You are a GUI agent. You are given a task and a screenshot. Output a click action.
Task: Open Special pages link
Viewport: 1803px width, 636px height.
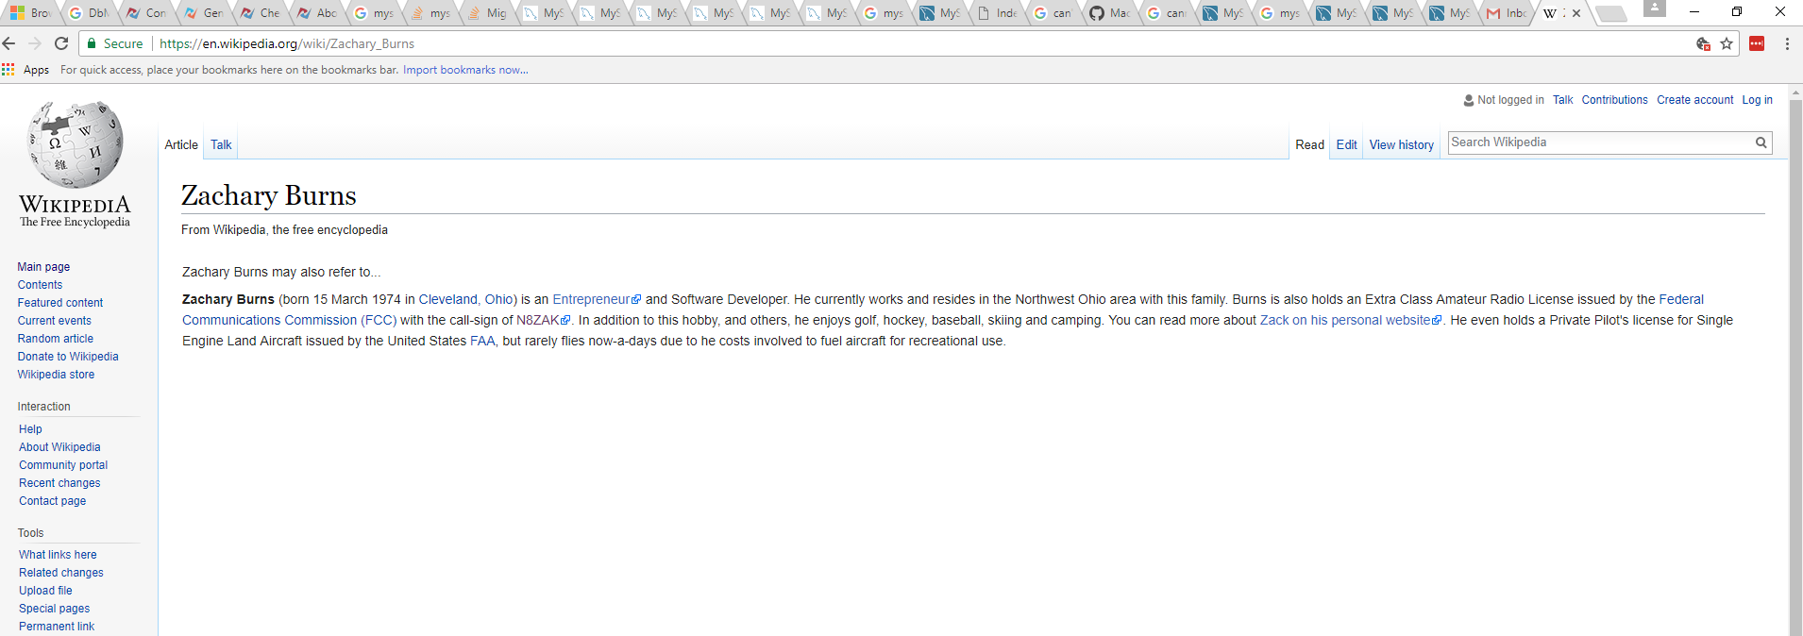55,609
